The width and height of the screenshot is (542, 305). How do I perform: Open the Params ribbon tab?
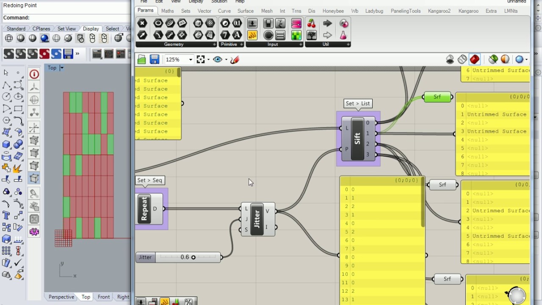pos(146,11)
